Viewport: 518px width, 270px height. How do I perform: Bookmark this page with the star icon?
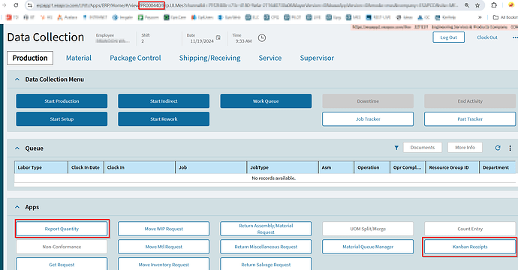pyautogui.click(x=477, y=5)
